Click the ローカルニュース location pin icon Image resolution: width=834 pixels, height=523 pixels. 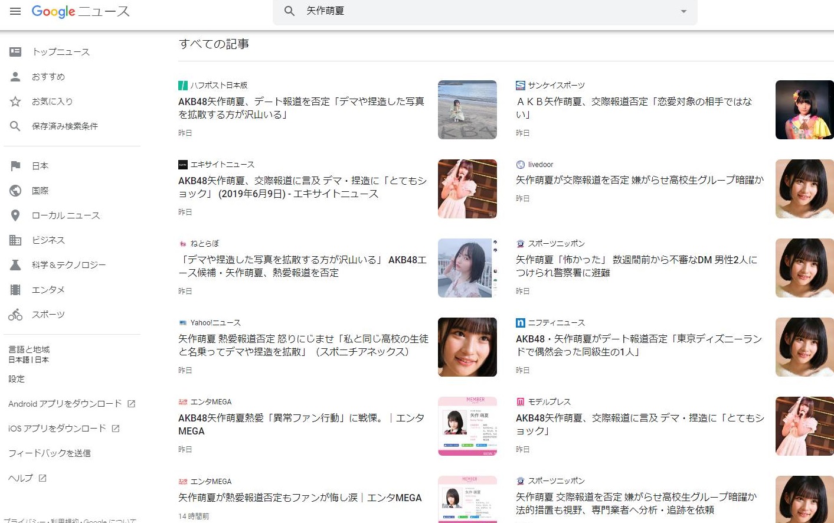[x=15, y=215]
